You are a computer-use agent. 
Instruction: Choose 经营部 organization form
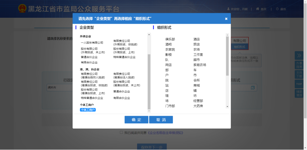198,101
